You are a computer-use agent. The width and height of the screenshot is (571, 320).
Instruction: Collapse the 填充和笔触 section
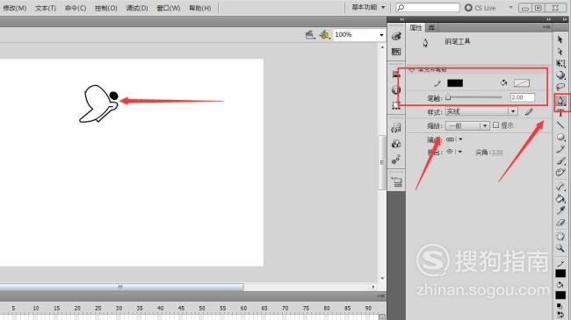[x=412, y=69]
